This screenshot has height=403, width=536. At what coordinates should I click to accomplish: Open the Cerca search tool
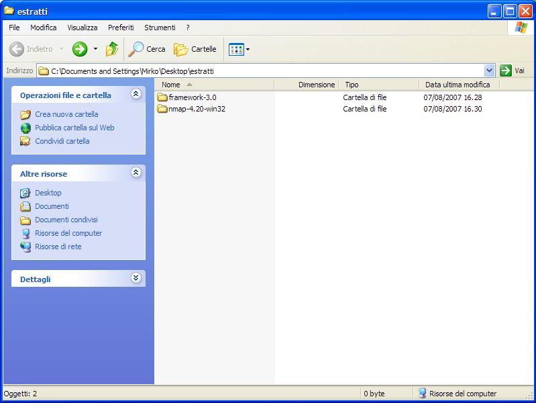(147, 49)
